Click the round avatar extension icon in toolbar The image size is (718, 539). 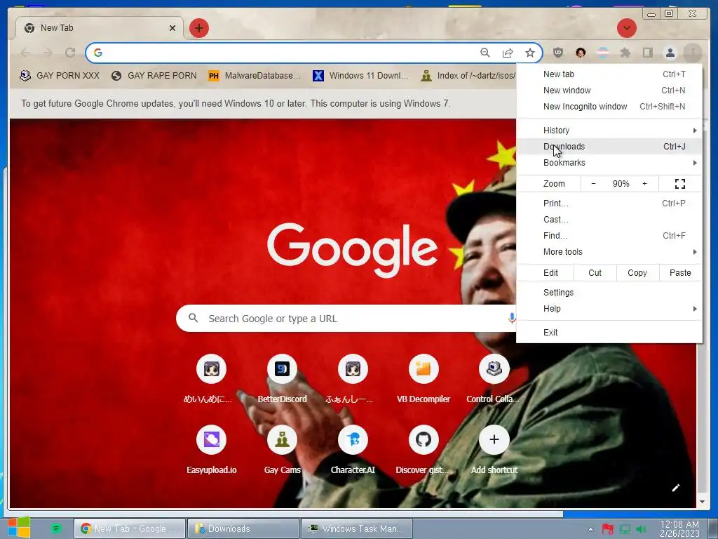pos(581,53)
